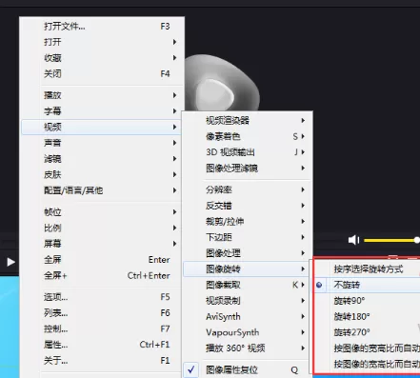
Task: Open AviSynth submenu
Action: click(247, 316)
